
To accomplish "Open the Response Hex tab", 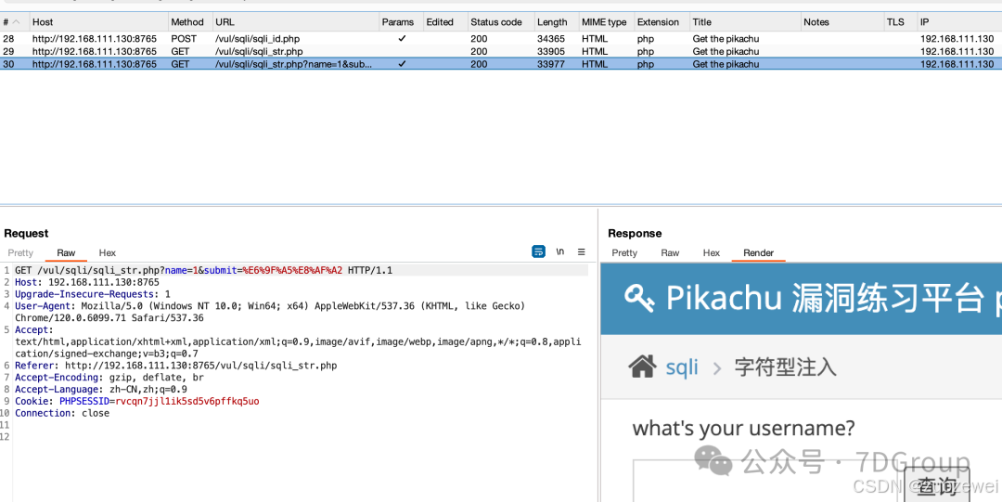I will point(712,252).
